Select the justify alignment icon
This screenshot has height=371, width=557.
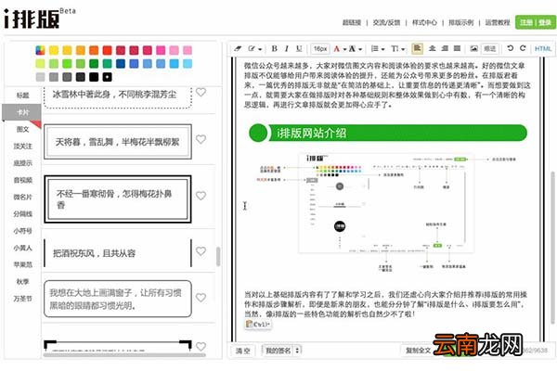tap(457, 48)
